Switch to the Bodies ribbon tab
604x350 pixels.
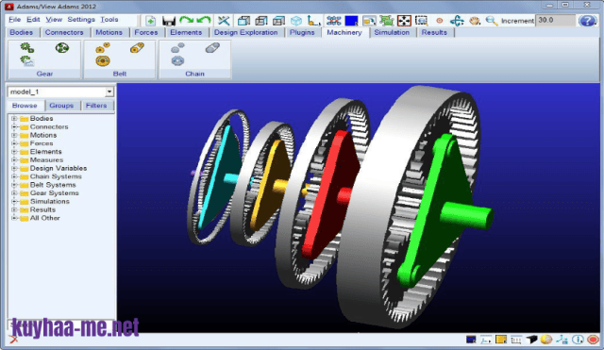pyautogui.click(x=22, y=33)
